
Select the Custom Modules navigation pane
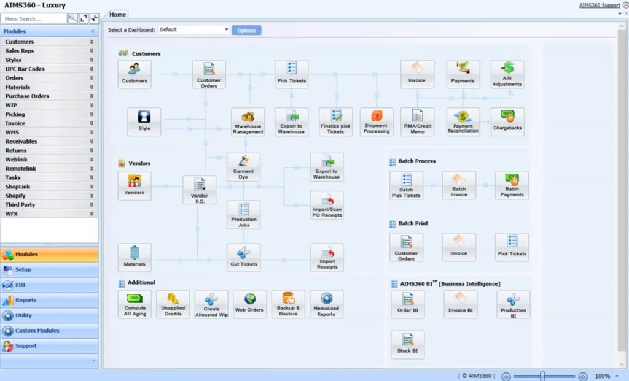pyautogui.click(x=49, y=331)
